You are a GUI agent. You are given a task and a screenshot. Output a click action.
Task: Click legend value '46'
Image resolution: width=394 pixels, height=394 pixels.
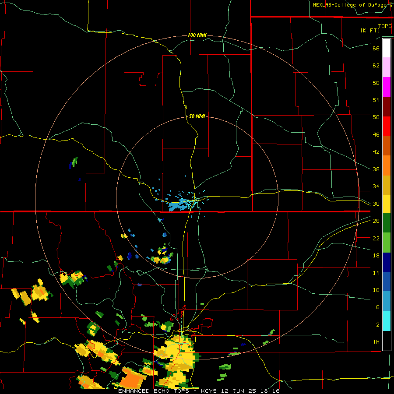point(376,135)
